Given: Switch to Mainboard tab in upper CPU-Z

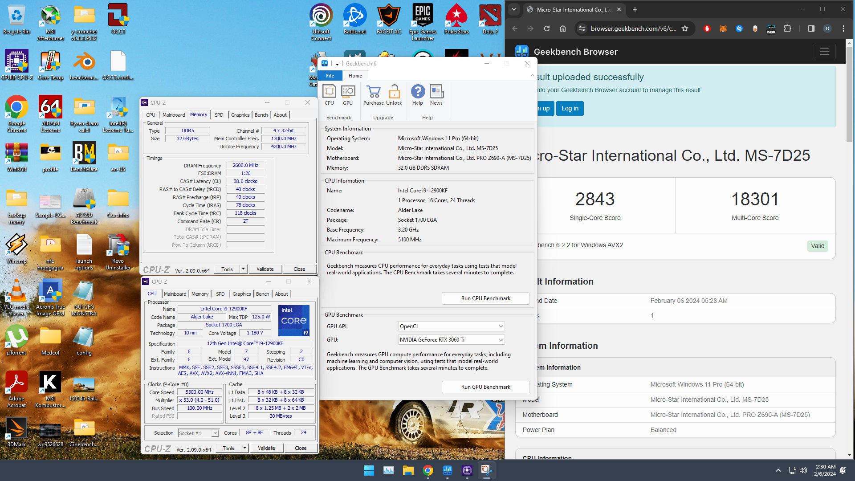Looking at the screenshot, I should (x=173, y=115).
